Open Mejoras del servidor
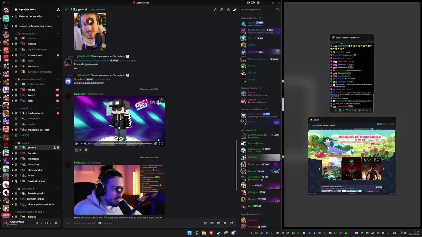This screenshot has height=237, width=422. pos(36,16)
